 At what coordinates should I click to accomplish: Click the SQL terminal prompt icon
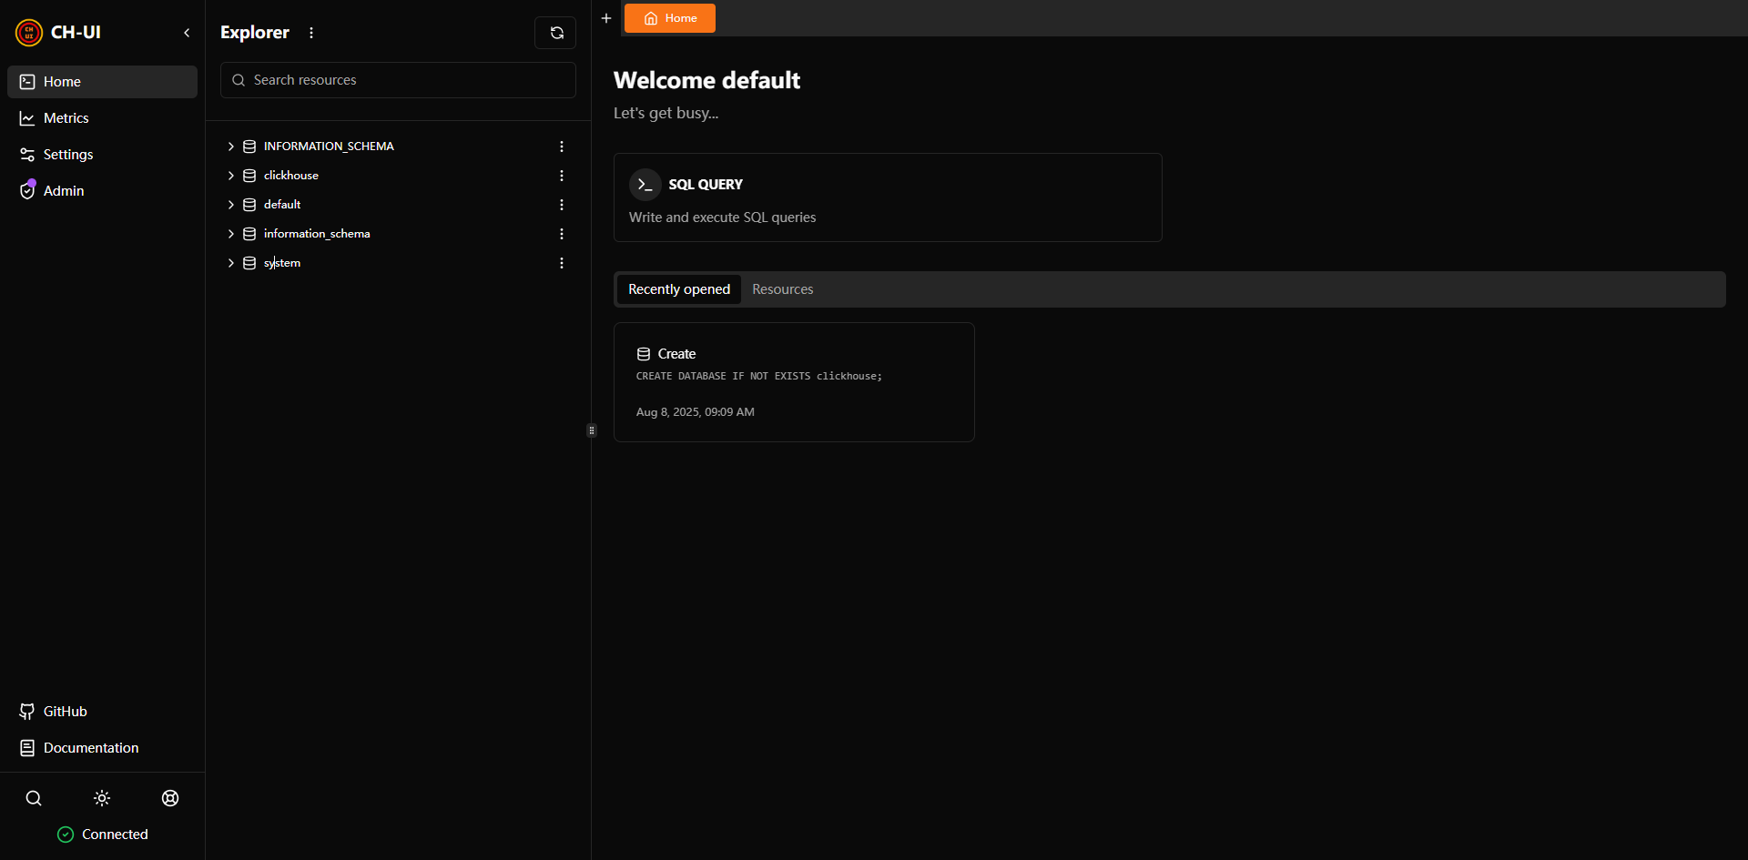(645, 185)
